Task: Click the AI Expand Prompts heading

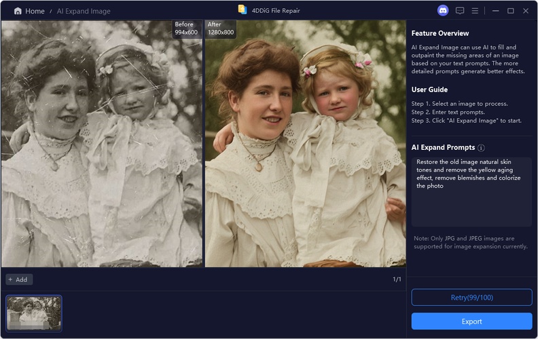Action: (443, 148)
